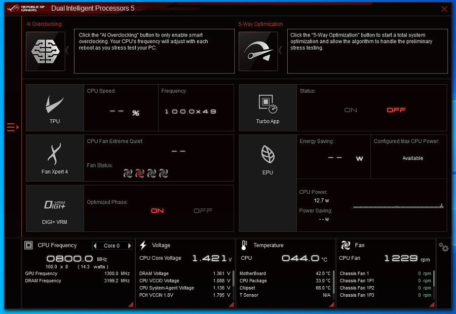
Task: Click the Temperature list scrollbar
Action: [333, 282]
